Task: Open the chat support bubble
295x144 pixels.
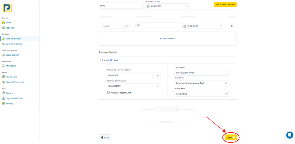Action: [x=290, y=135]
